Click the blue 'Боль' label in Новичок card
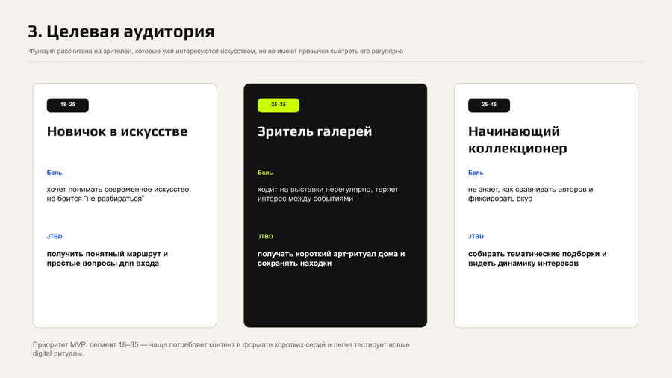This screenshot has width=672, height=378. coord(55,173)
